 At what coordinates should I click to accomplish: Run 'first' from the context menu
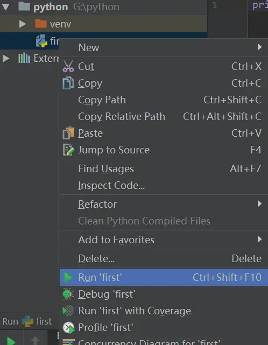coord(164,277)
